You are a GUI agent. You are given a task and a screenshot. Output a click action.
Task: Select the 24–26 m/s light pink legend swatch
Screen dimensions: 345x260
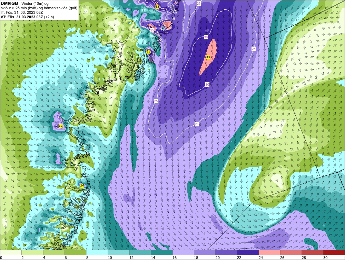[x=269, y=252]
